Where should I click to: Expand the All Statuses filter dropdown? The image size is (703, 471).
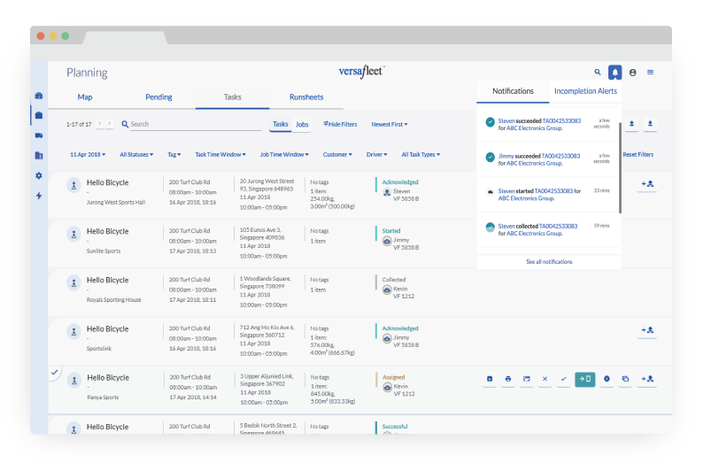(136, 155)
